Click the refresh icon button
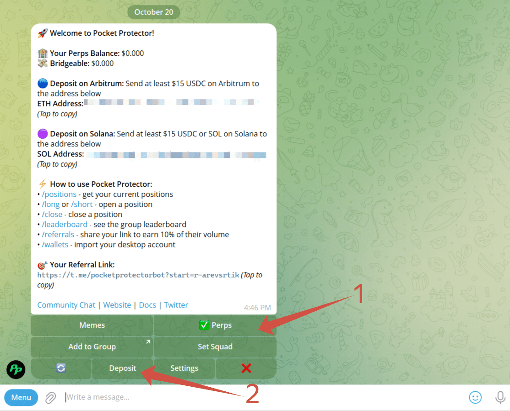This screenshot has width=510, height=411. (61, 368)
